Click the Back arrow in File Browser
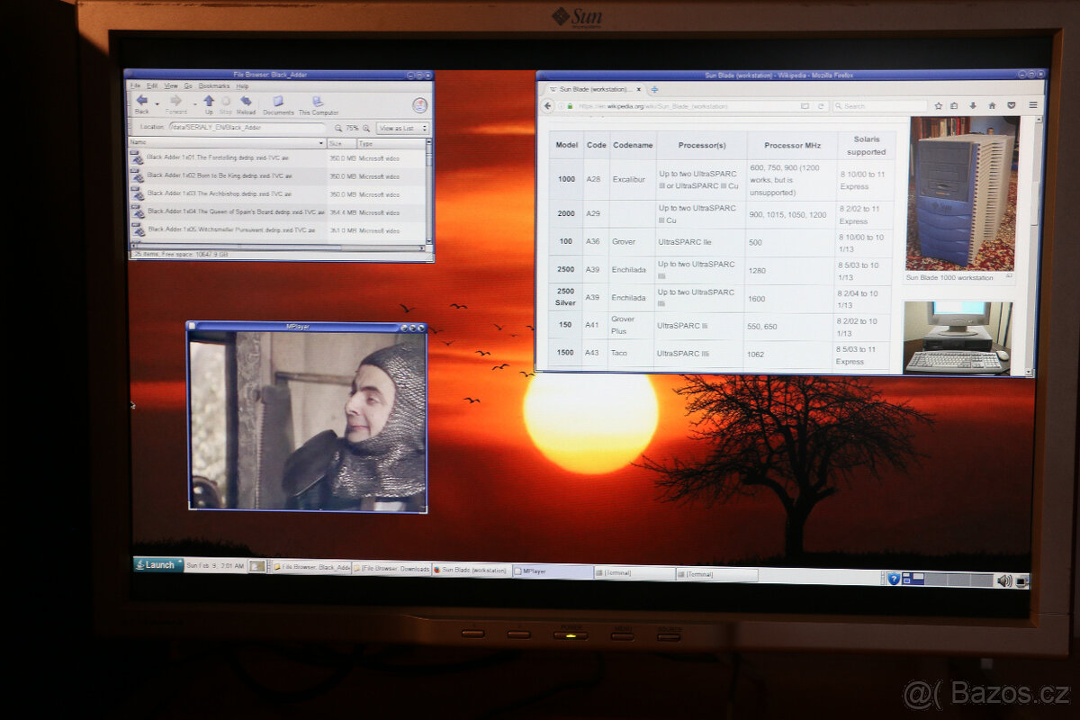The width and height of the screenshot is (1080, 720). [141, 103]
